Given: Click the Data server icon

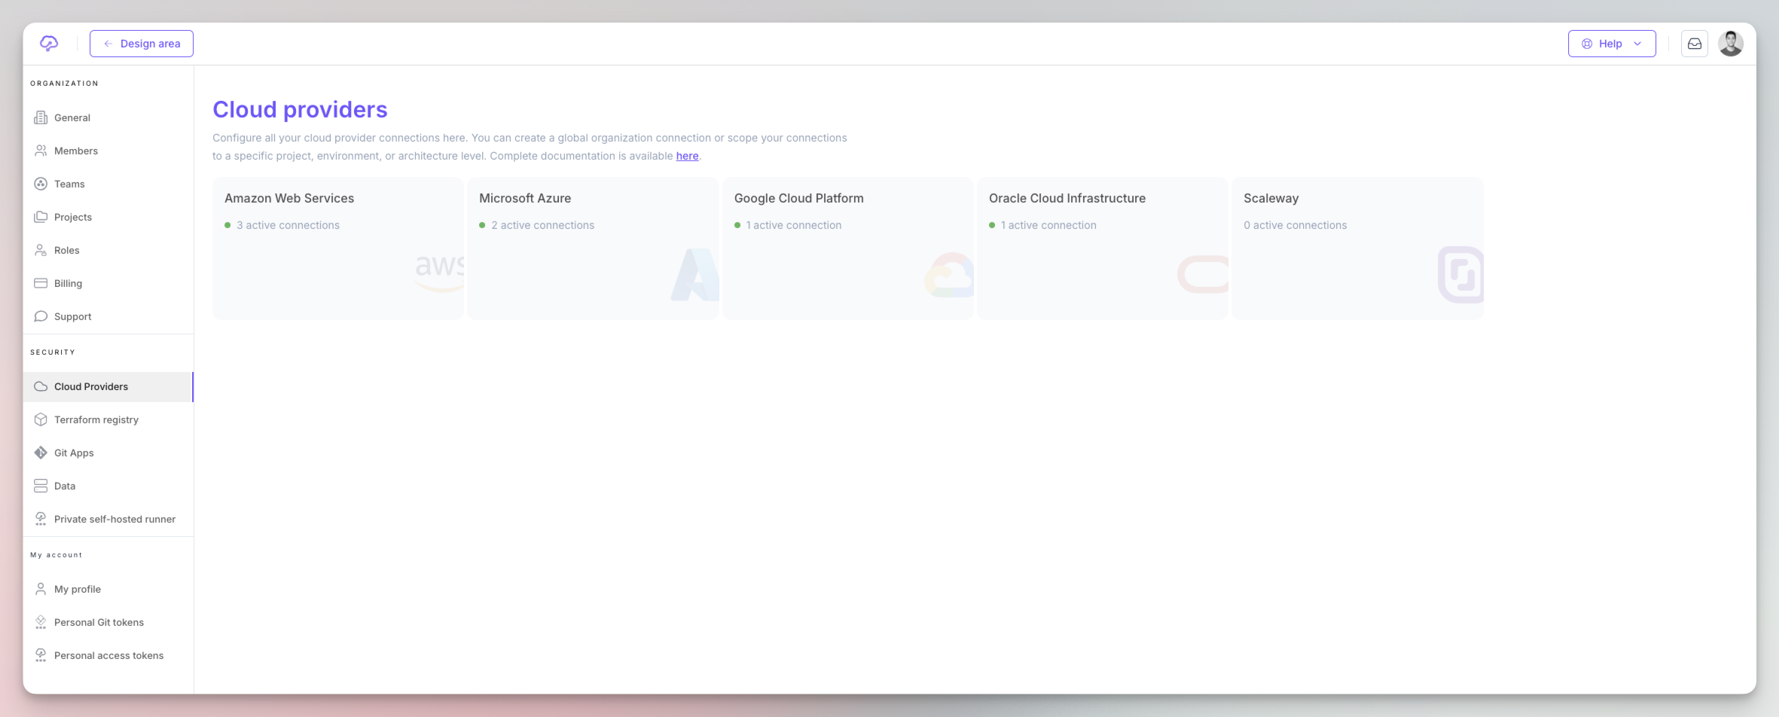Looking at the screenshot, I should (x=41, y=486).
